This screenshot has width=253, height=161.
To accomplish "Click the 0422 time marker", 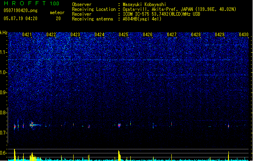I will 51,35.
